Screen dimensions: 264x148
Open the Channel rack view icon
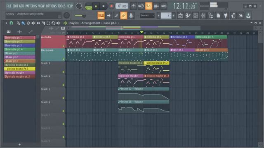coord(196,16)
